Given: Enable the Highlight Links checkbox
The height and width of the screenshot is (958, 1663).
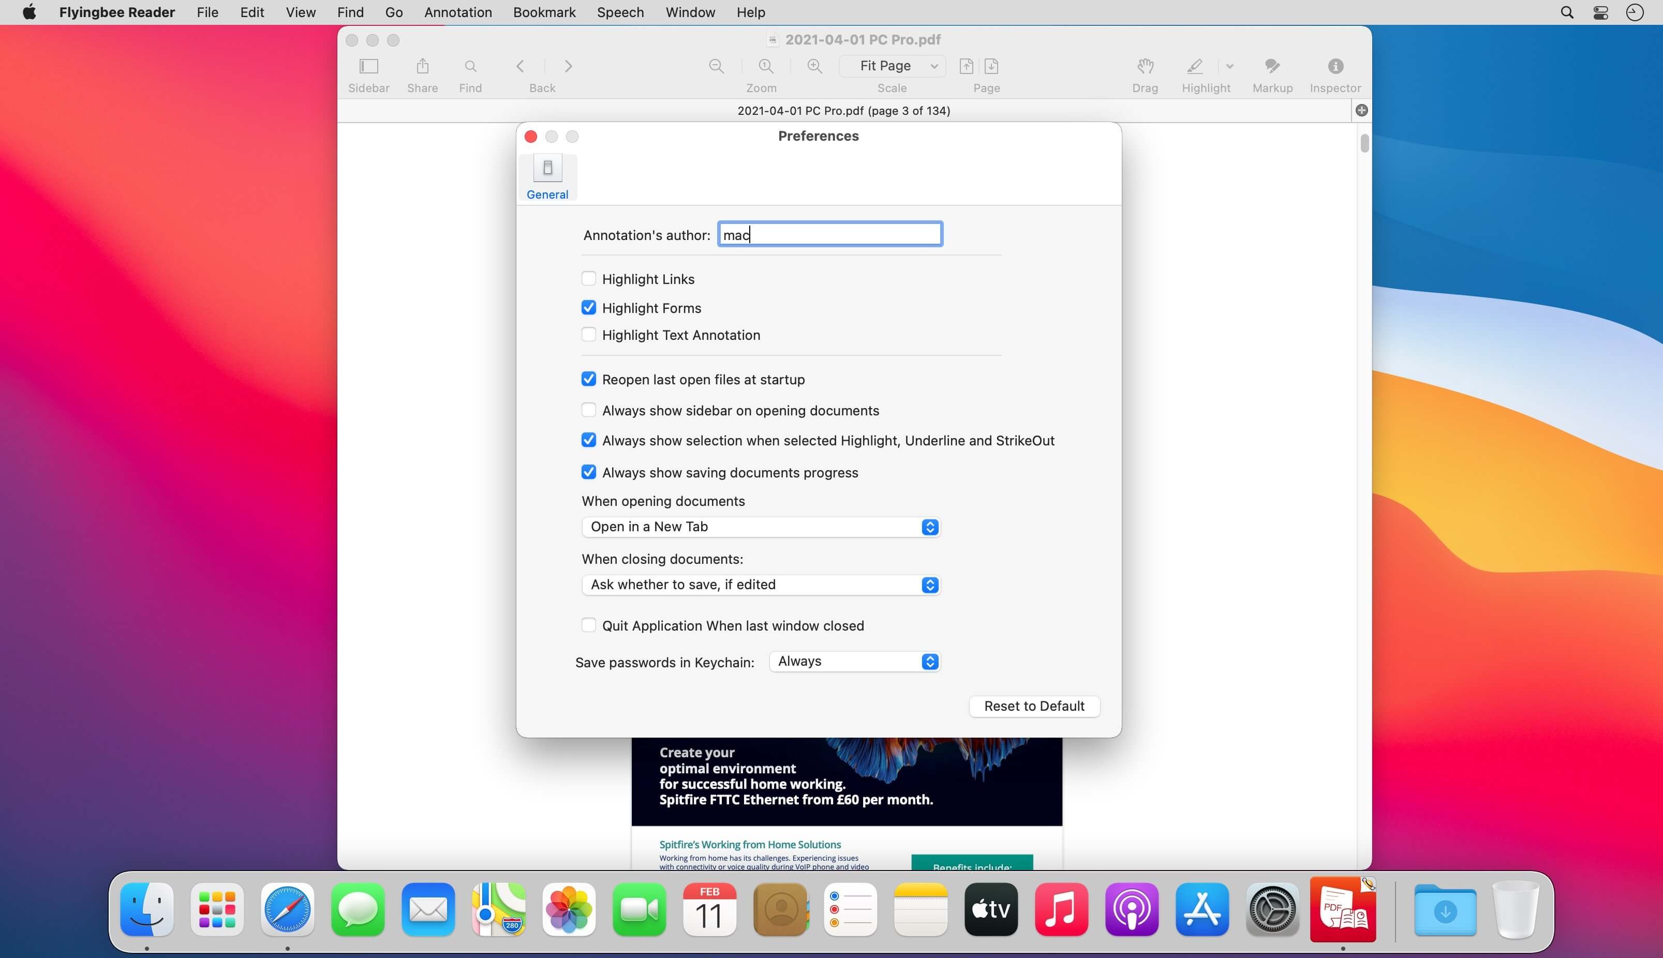Looking at the screenshot, I should (588, 279).
